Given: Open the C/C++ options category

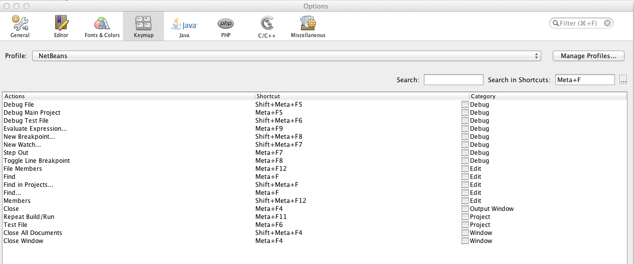Looking at the screenshot, I should pyautogui.click(x=267, y=27).
